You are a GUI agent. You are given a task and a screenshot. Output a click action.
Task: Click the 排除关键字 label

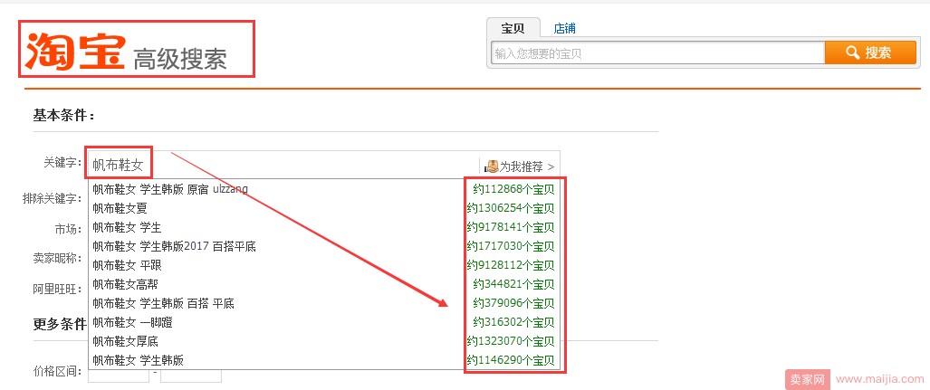(x=53, y=198)
